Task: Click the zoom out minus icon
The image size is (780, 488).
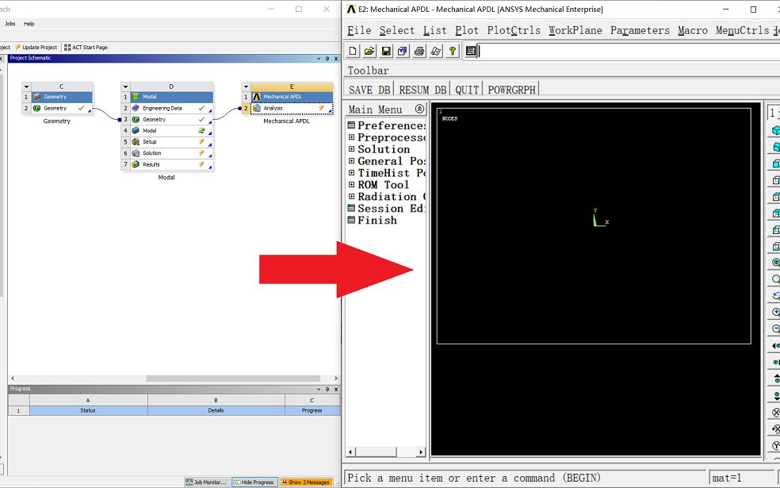Action: pos(775,329)
